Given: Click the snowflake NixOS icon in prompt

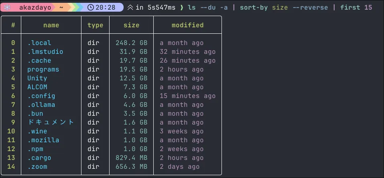Looking at the screenshot, I should coord(7,7).
